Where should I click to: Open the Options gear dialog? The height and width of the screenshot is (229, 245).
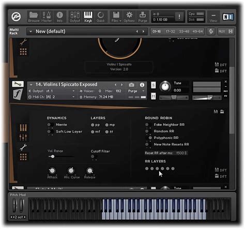[x=129, y=17]
